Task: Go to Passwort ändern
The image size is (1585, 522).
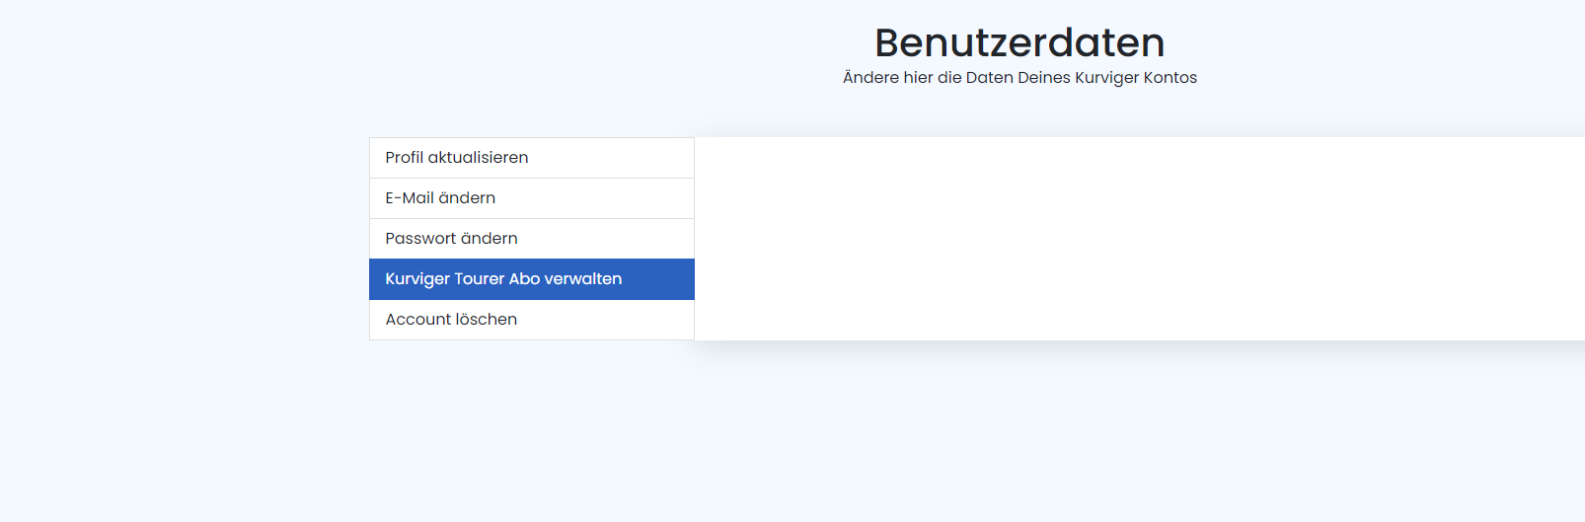Action: tap(451, 239)
